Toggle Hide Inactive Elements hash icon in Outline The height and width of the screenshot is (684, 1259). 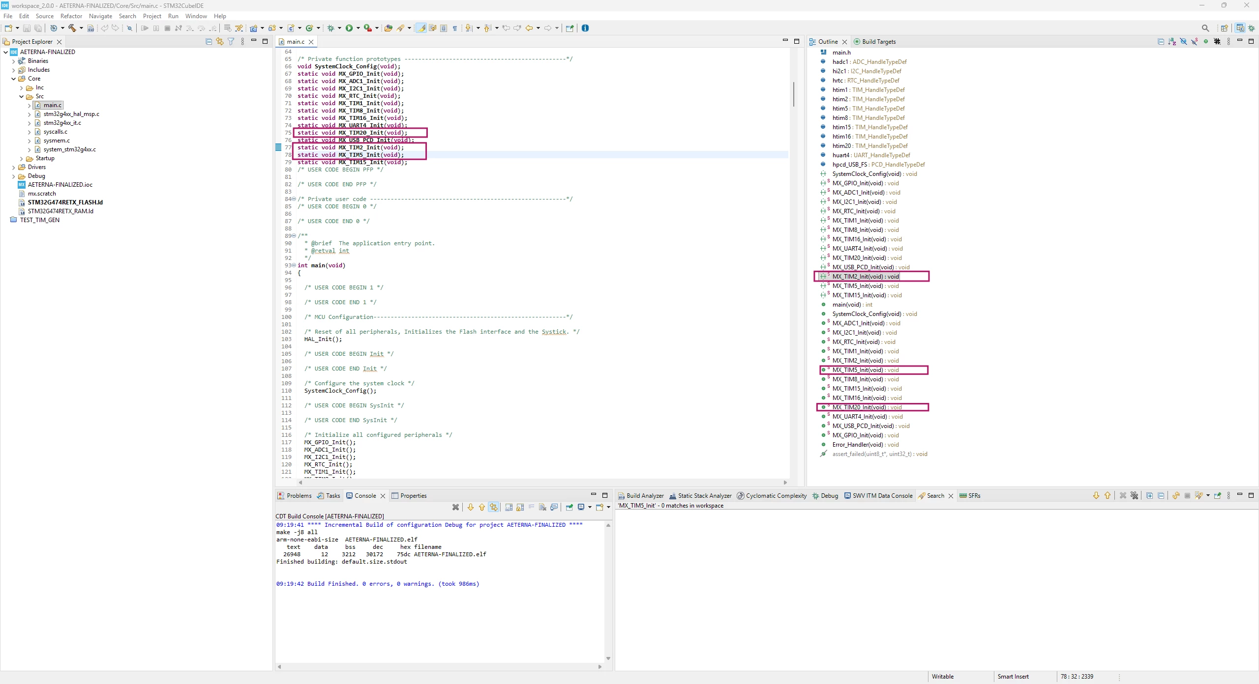[x=1217, y=42]
